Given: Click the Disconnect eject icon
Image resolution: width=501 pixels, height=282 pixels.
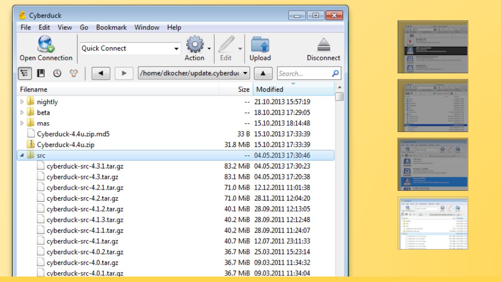Looking at the screenshot, I should point(323,44).
